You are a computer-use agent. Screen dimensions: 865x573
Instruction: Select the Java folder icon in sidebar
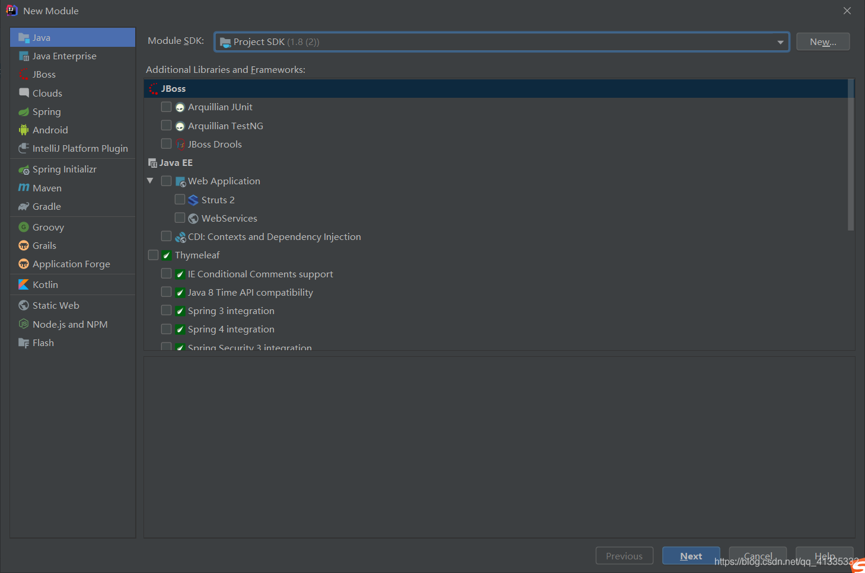24,37
